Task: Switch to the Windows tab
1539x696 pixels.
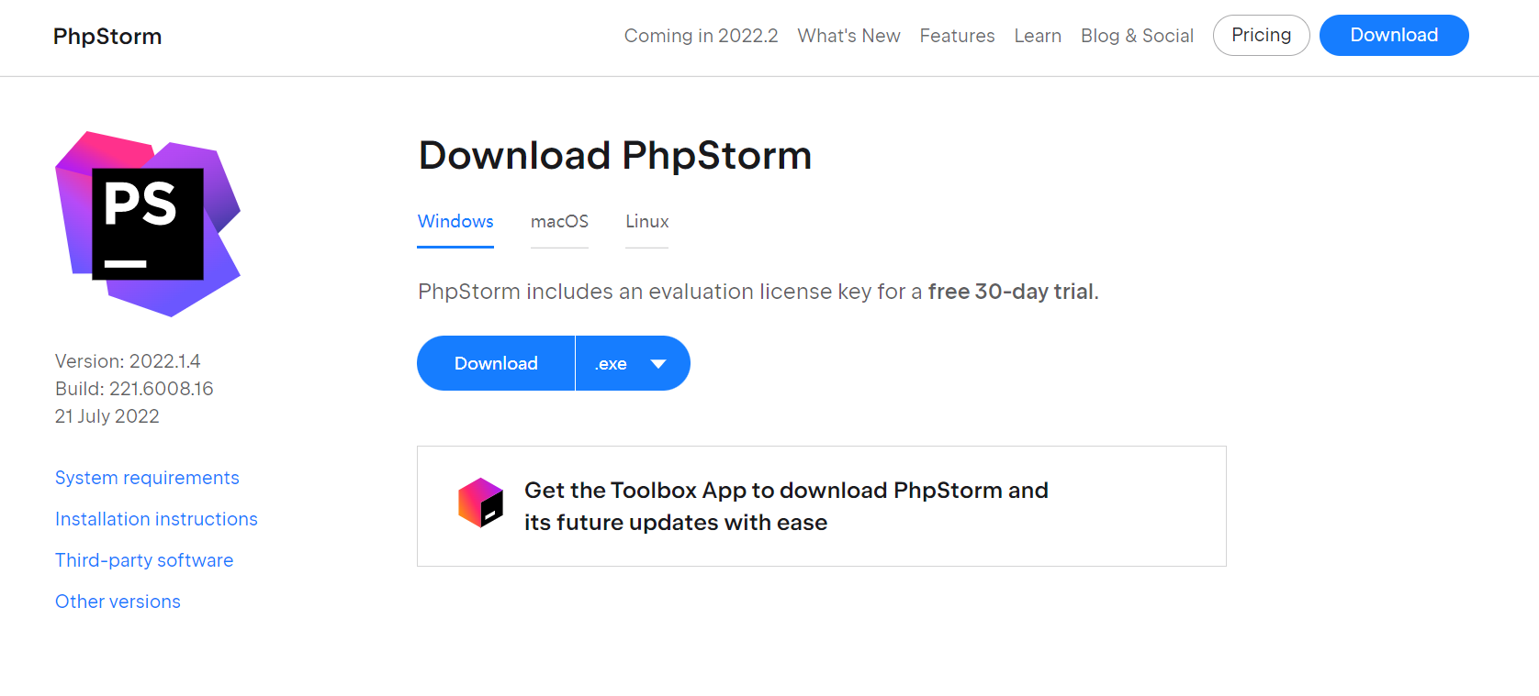Action: click(x=455, y=222)
